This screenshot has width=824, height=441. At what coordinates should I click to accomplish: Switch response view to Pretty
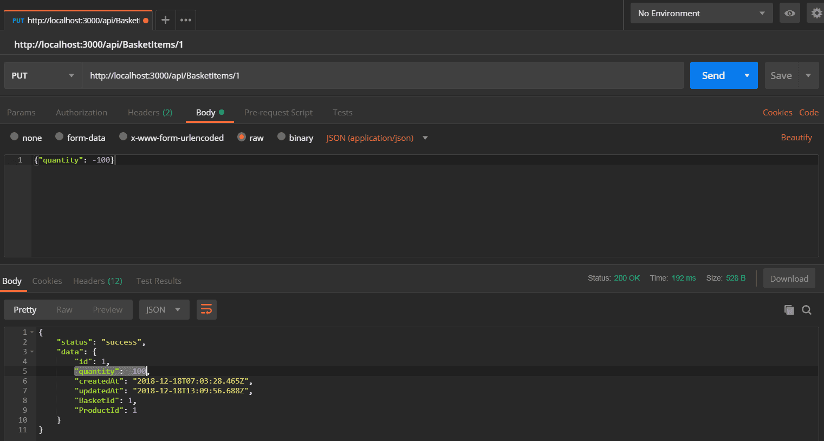coord(25,309)
